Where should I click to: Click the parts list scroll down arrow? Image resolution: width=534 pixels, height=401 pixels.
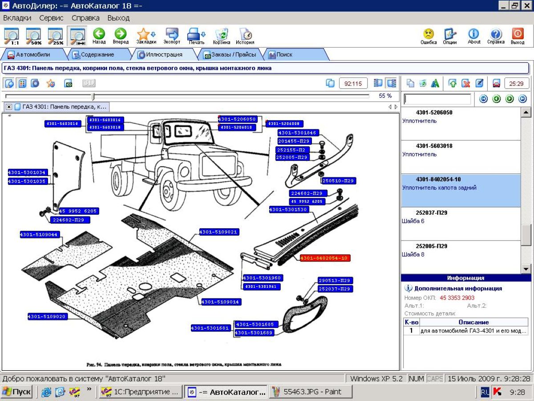[526, 269]
